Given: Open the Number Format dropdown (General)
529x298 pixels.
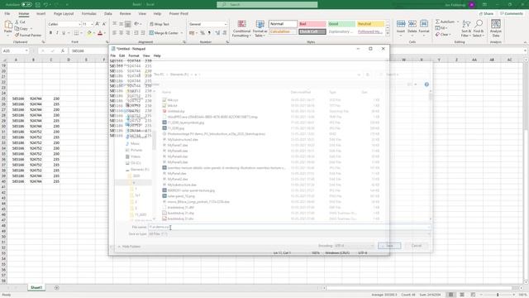Looking at the screenshot, I should [207, 24].
